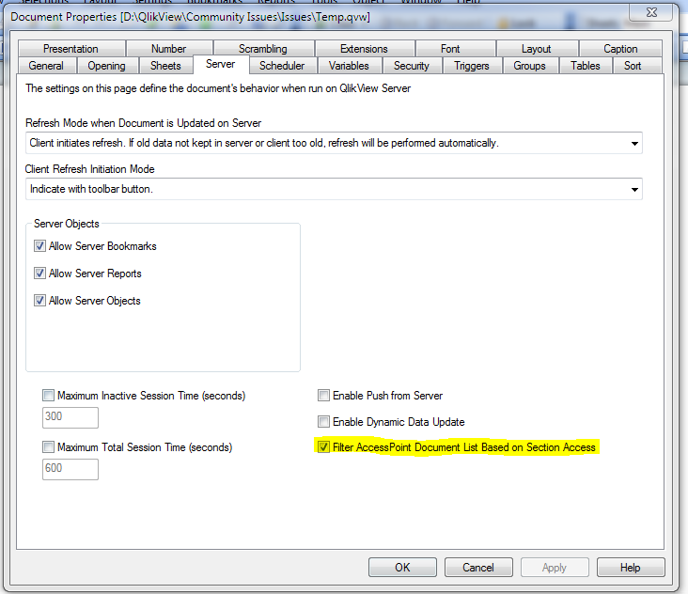Check Enable Push from Server
688x594 pixels.
coord(324,396)
